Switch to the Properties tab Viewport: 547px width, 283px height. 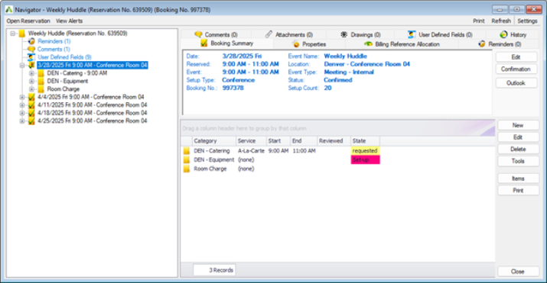(309, 44)
